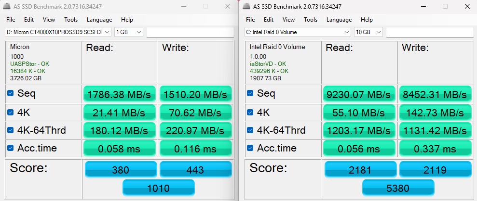
Task: Click the 2119 write score
Action: coord(436,169)
